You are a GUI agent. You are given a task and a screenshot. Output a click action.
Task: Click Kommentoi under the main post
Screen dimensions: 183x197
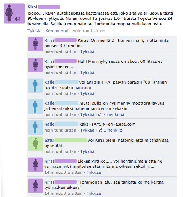point(57,31)
